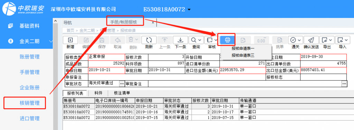Open 核销管理 in the sidebar
The width and height of the screenshot is (354, 130).
click(30, 103)
